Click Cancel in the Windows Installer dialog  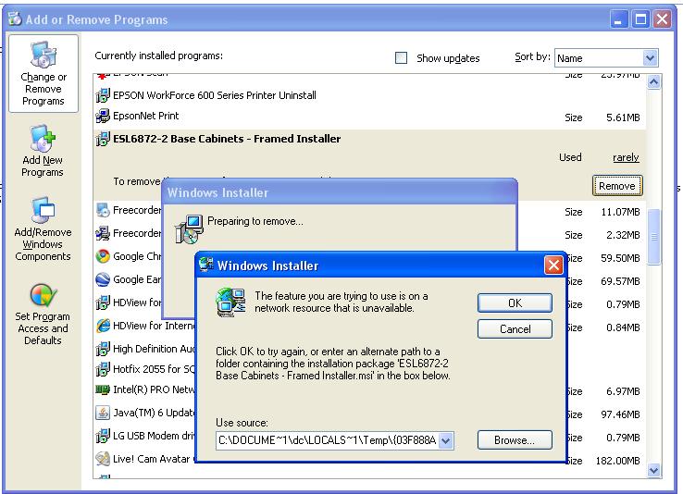[515, 329]
